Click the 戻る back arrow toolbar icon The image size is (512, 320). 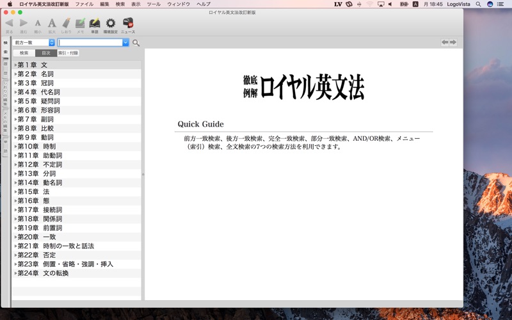(9, 23)
